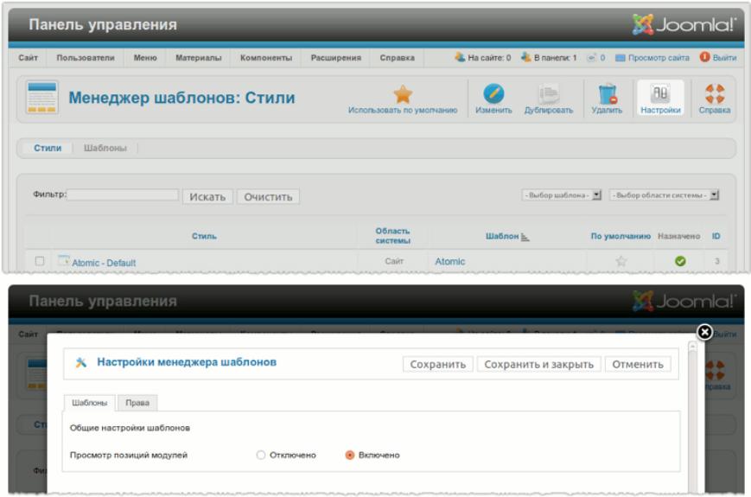Open the Atomic - Default style link

[104, 263]
